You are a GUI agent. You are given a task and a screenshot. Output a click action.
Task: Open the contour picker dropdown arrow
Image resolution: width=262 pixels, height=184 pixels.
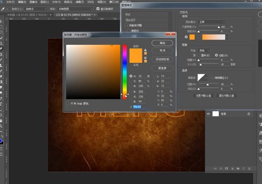click(206, 78)
